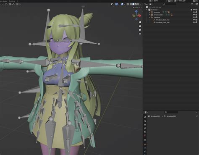The height and width of the screenshot is (155, 199).
Task: Click the properties editor search field
Action: (x=171, y=112)
